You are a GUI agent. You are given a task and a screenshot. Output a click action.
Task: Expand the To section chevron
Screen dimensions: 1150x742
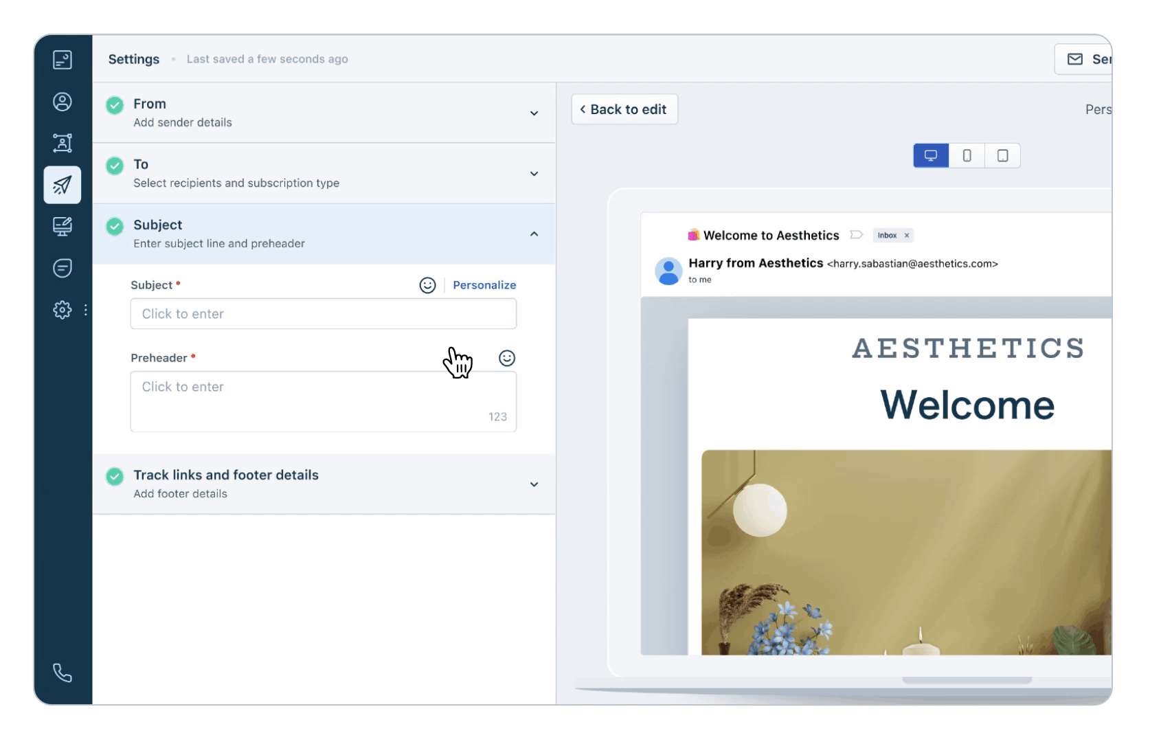(534, 174)
